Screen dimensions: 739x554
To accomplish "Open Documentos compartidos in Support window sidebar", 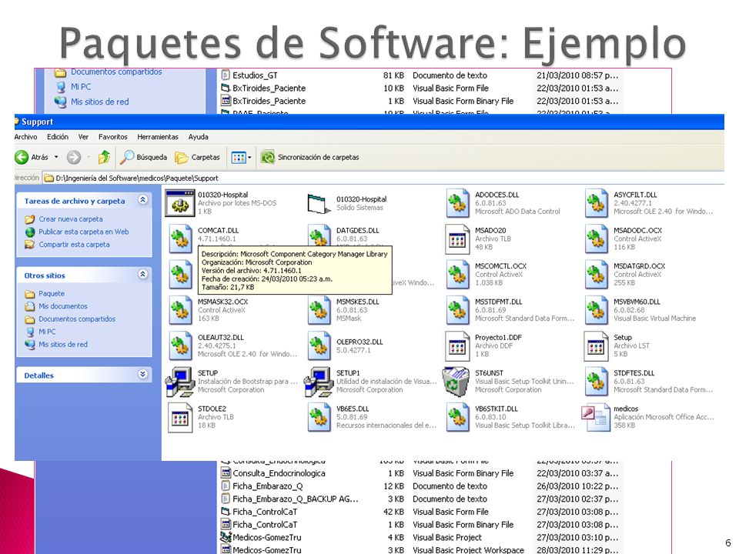I will click(x=77, y=319).
